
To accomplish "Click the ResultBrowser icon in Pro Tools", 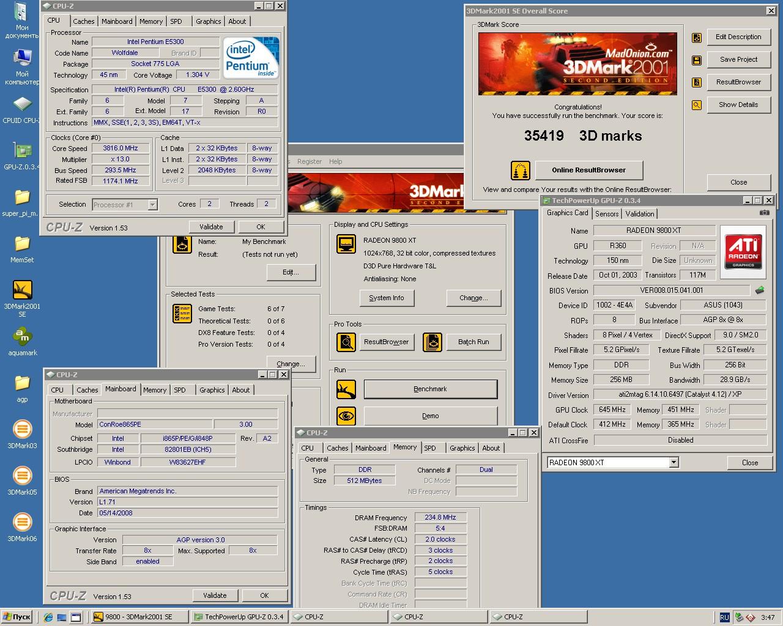I will 346,342.
